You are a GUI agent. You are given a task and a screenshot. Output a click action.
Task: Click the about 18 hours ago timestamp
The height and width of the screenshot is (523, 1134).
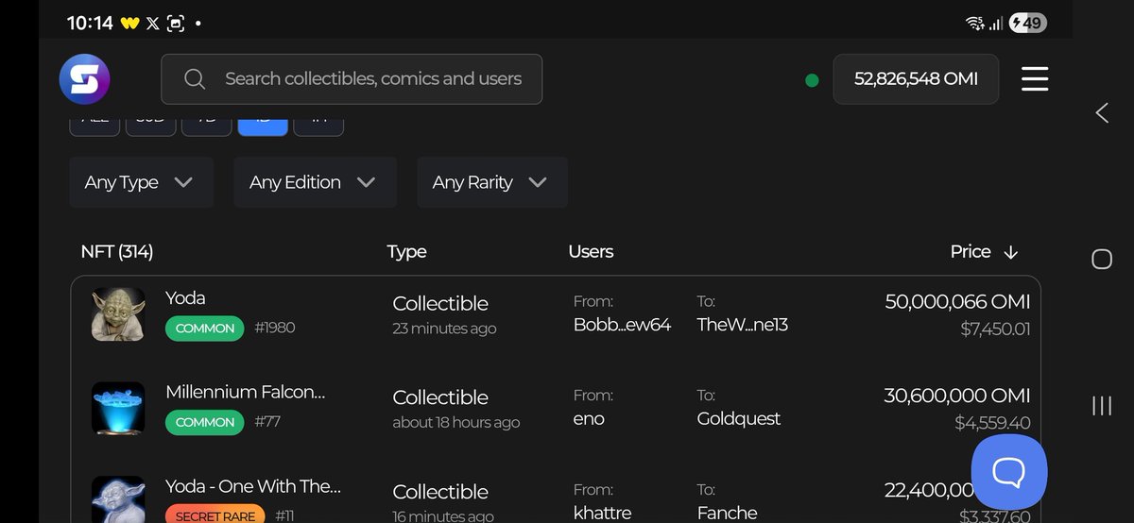456,422
